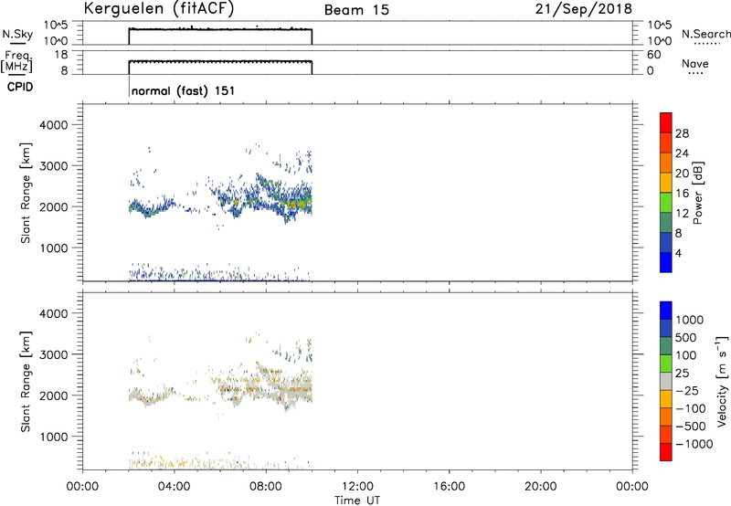The image size is (731, 506).
Task: Click the blue top band of Velocity color bar
Action: [x=666, y=311]
